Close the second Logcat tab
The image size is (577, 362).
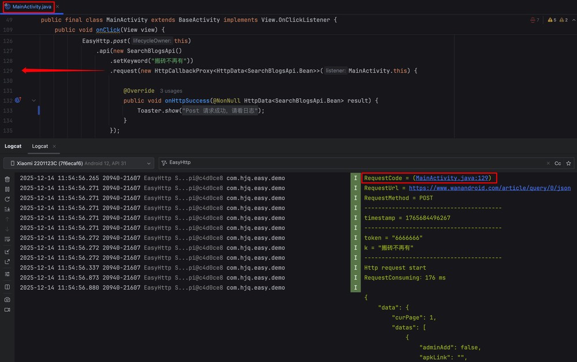pyautogui.click(x=54, y=146)
